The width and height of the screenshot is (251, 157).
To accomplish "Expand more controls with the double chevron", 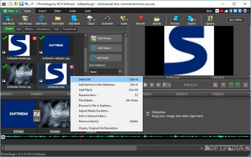I will 245,85.
